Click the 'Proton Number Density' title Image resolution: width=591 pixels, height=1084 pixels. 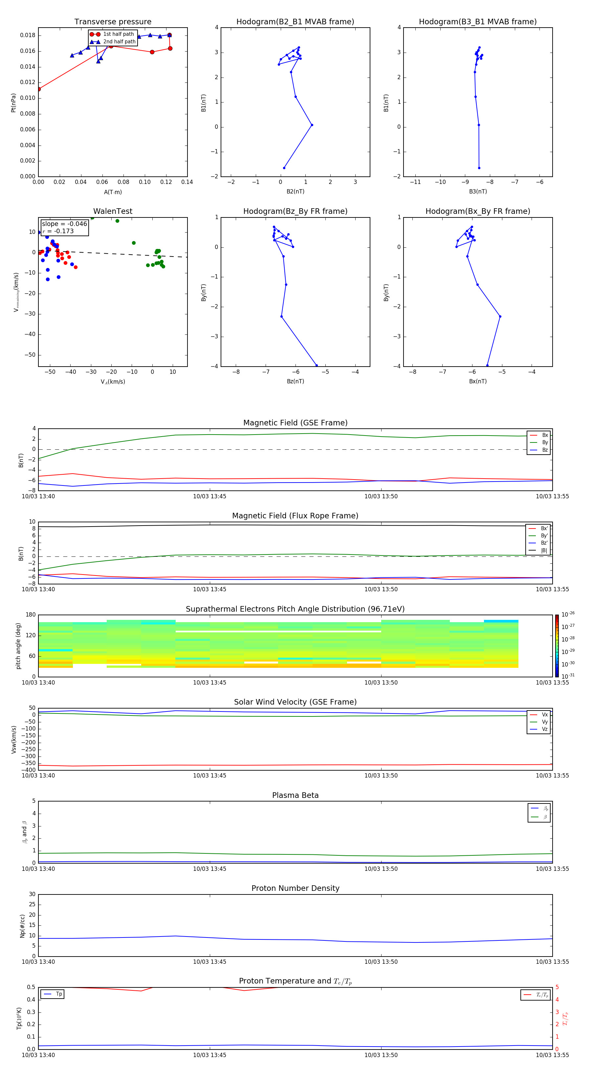point(295,888)
